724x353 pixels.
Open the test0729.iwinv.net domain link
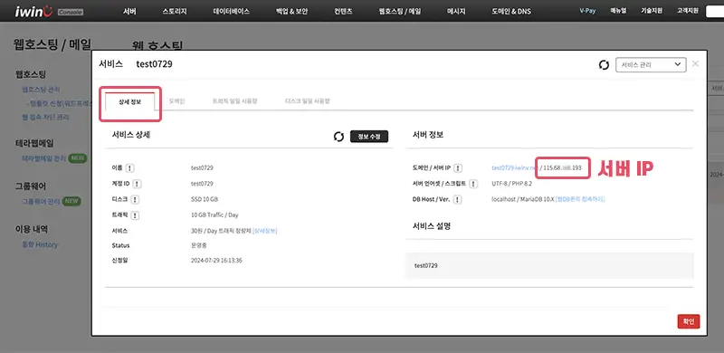(514, 167)
